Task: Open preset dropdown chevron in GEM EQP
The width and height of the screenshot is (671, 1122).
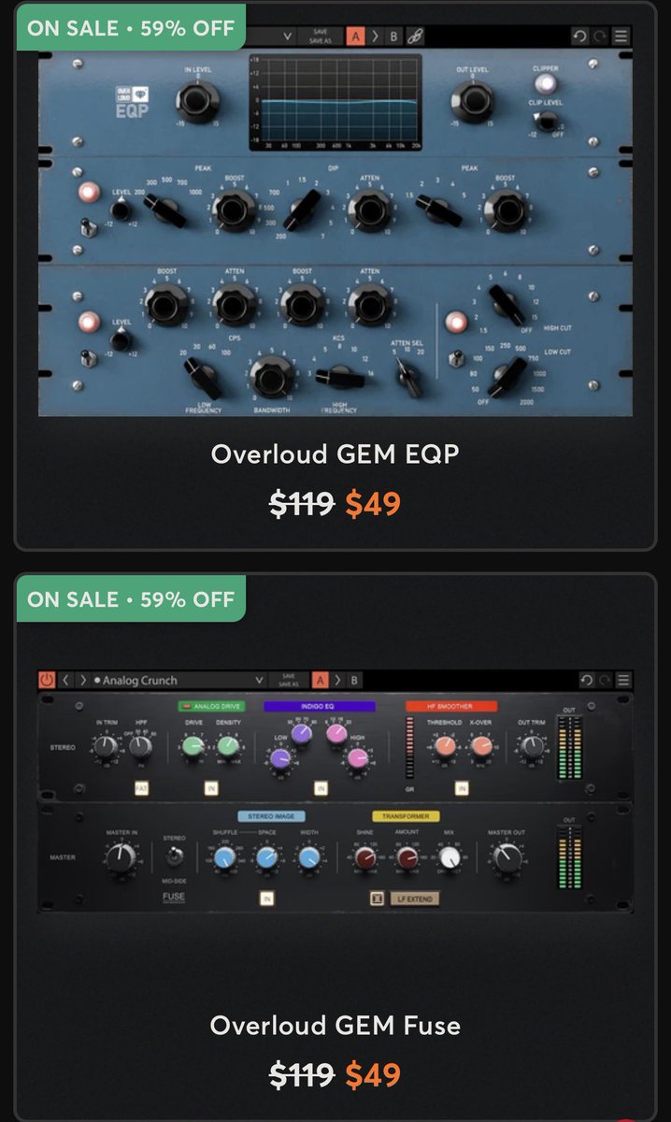Action: [287, 36]
